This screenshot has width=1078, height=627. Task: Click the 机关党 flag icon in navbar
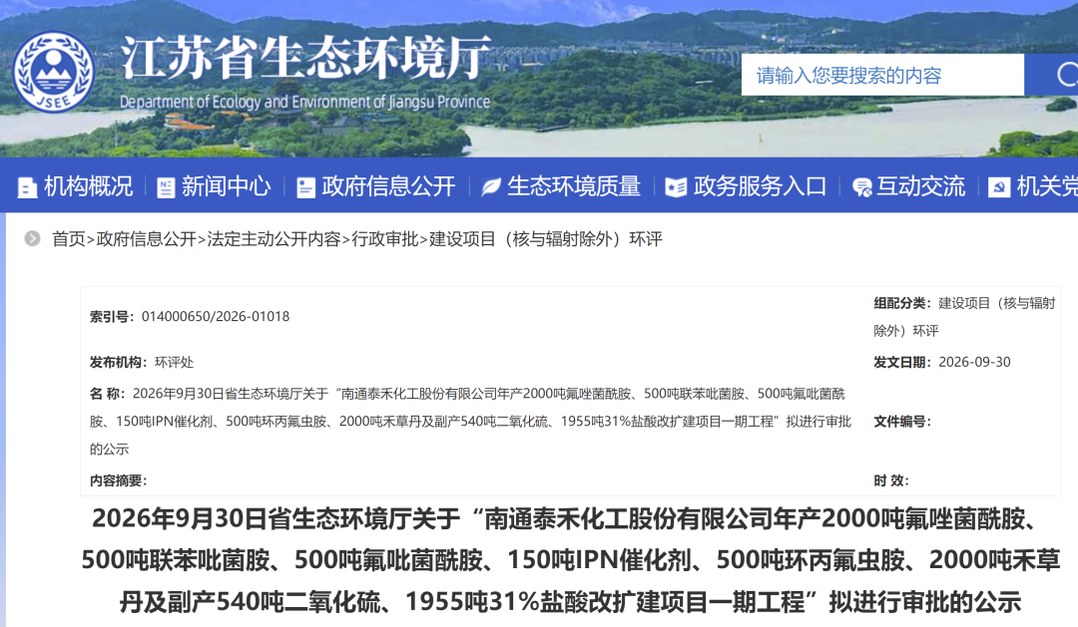point(999,186)
